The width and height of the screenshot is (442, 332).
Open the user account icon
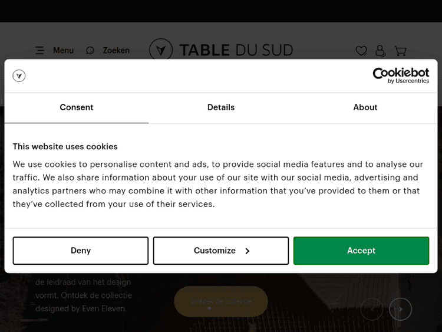click(380, 51)
